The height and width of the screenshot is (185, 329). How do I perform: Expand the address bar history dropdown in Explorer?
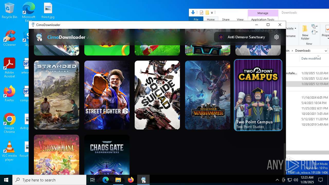pos(326,51)
